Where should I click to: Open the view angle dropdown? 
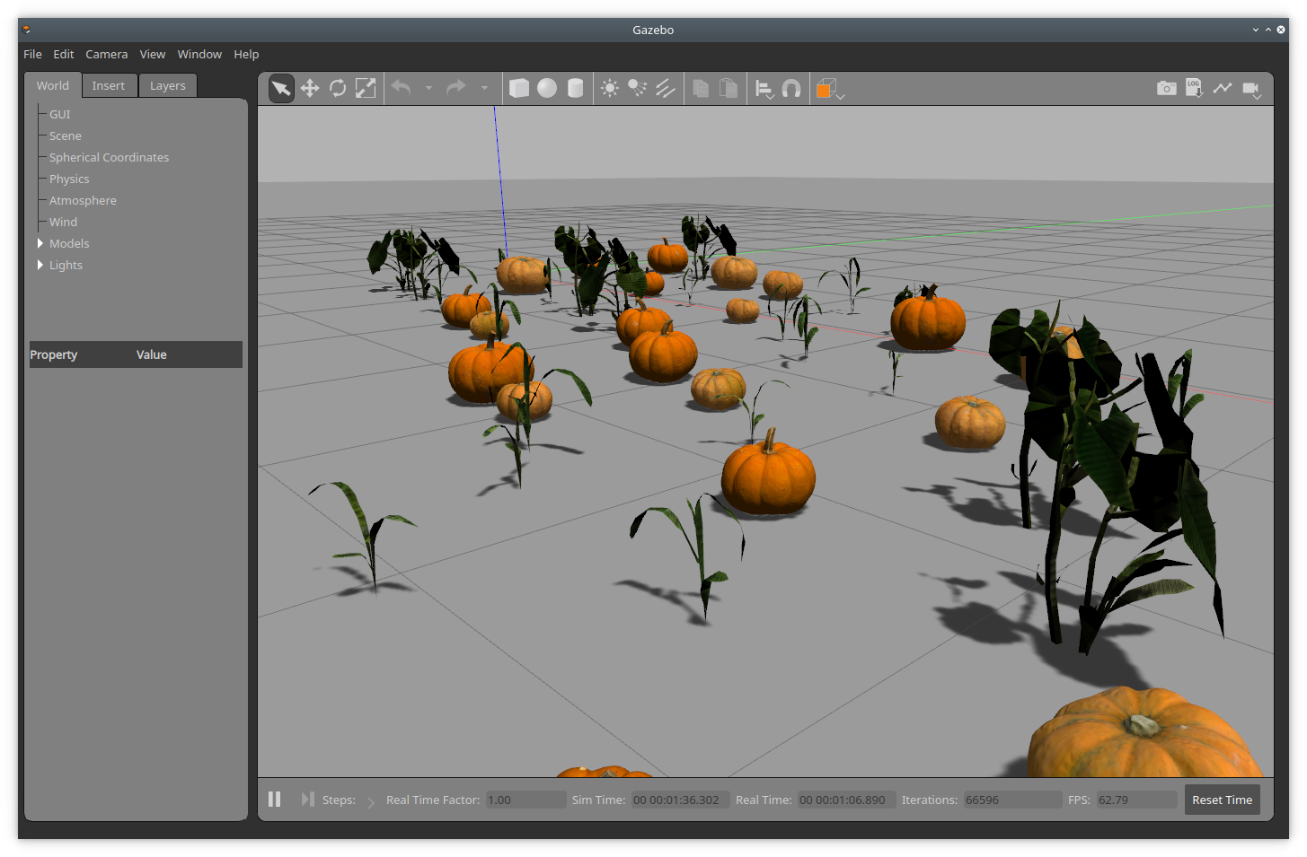829,89
